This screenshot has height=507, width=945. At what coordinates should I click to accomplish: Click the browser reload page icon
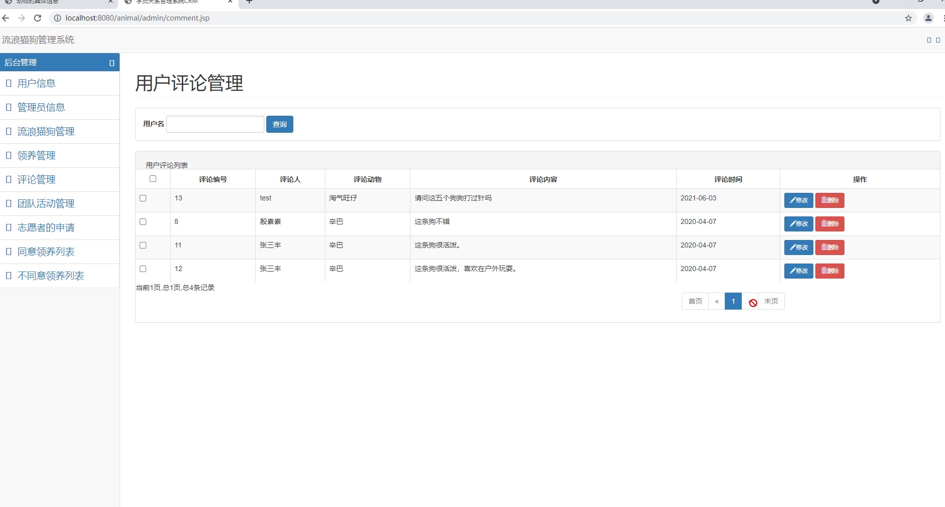point(38,18)
